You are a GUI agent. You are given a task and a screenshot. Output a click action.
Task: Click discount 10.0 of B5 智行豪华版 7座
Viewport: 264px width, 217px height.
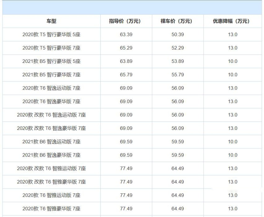pyautogui.click(x=233, y=75)
